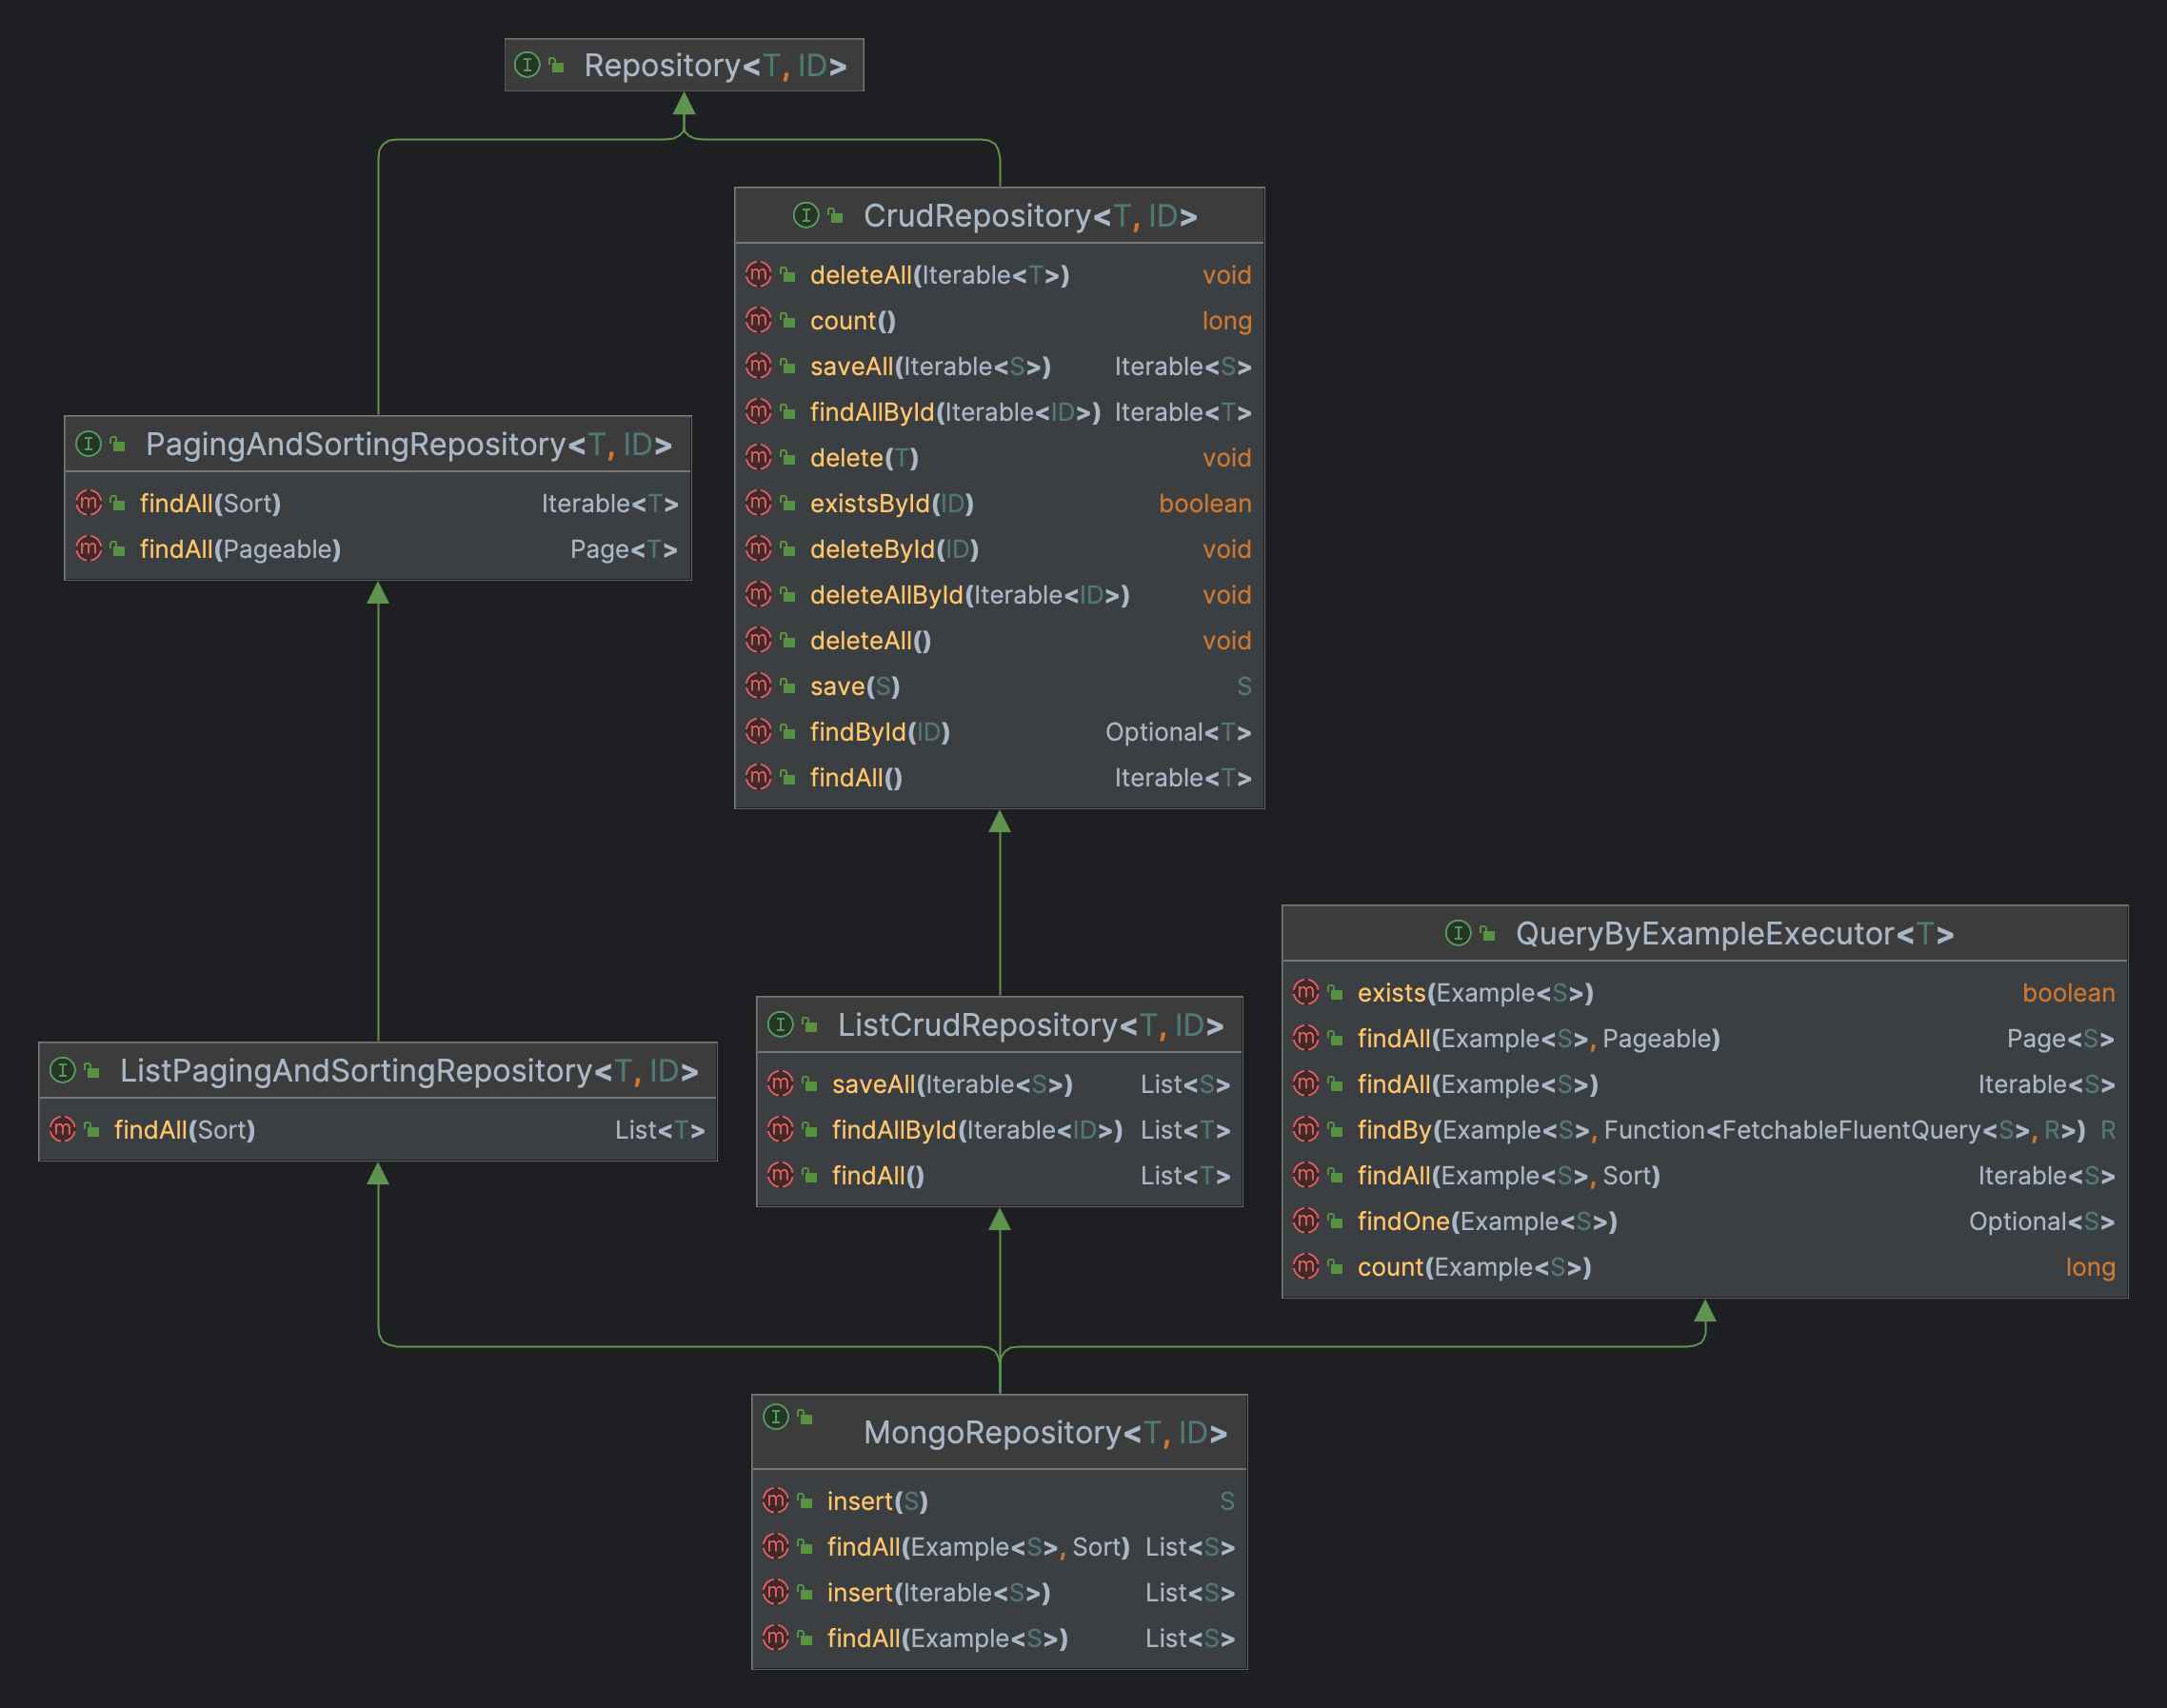Click the public visibility icon beside delete(T)

click(788, 458)
